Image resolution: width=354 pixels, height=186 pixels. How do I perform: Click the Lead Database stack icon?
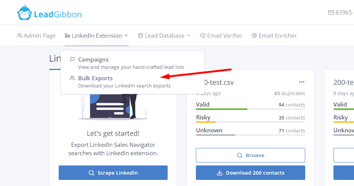141,36
